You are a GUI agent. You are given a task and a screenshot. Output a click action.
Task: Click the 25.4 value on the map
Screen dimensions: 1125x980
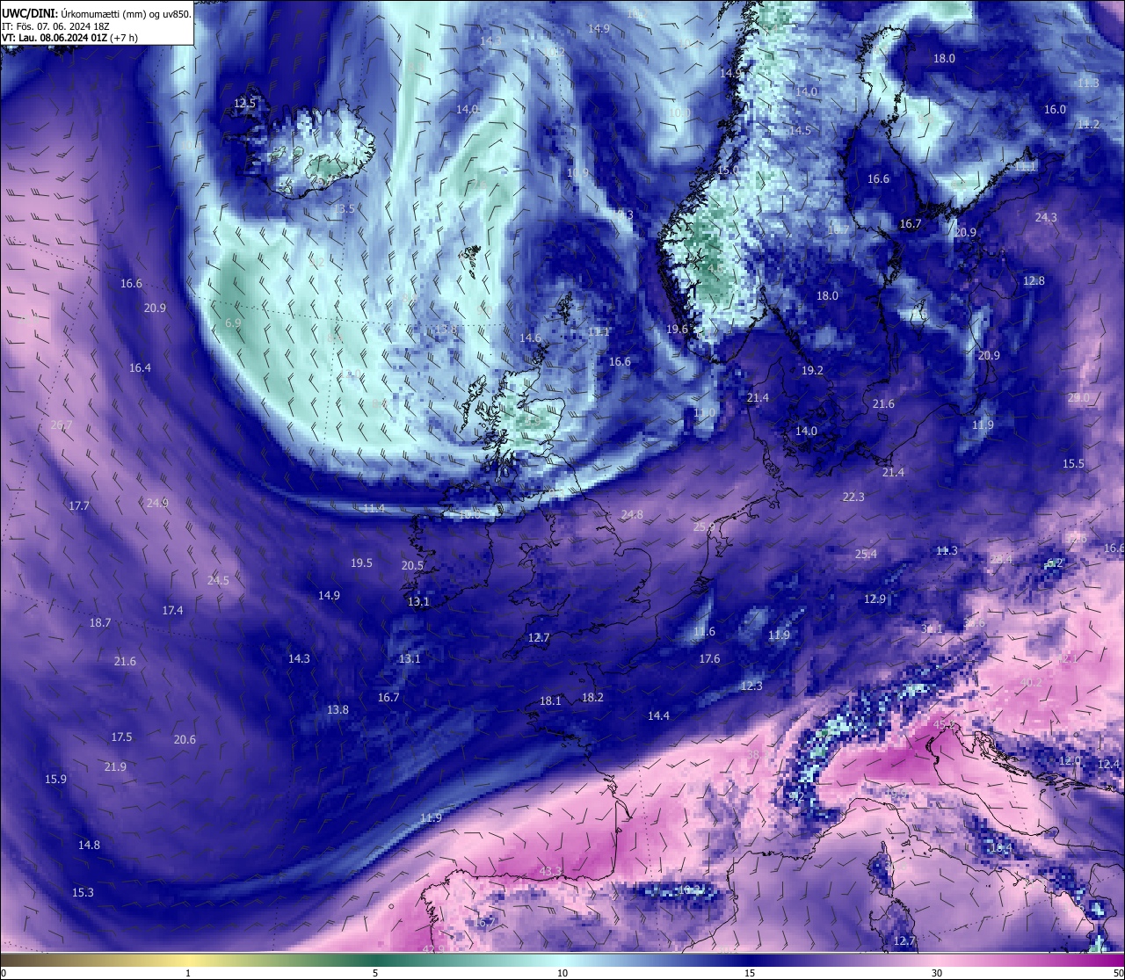point(866,554)
